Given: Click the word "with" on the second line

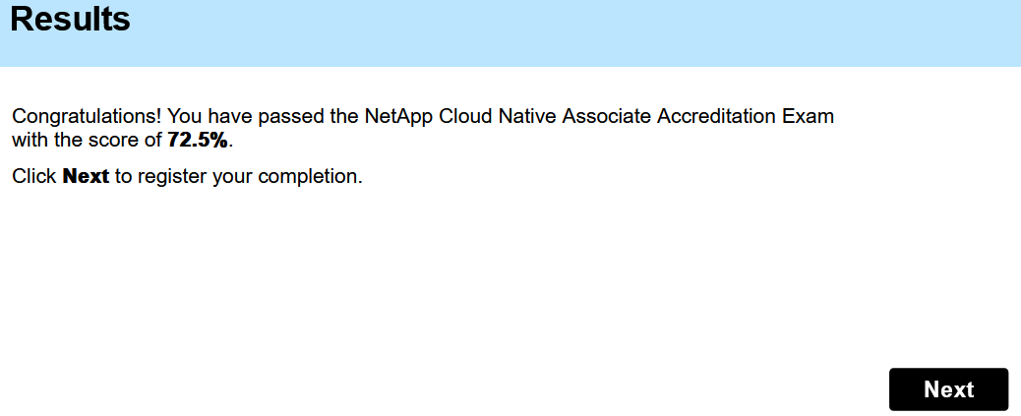Looking at the screenshot, I should (29, 141).
